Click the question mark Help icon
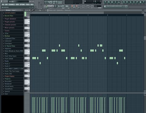Viewport: 146px width, 113px height. click(144, 2)
